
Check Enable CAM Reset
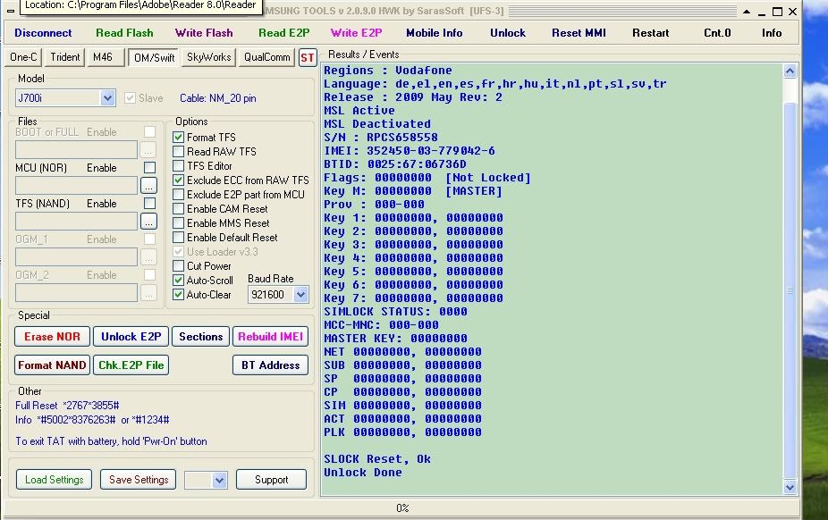179,209
